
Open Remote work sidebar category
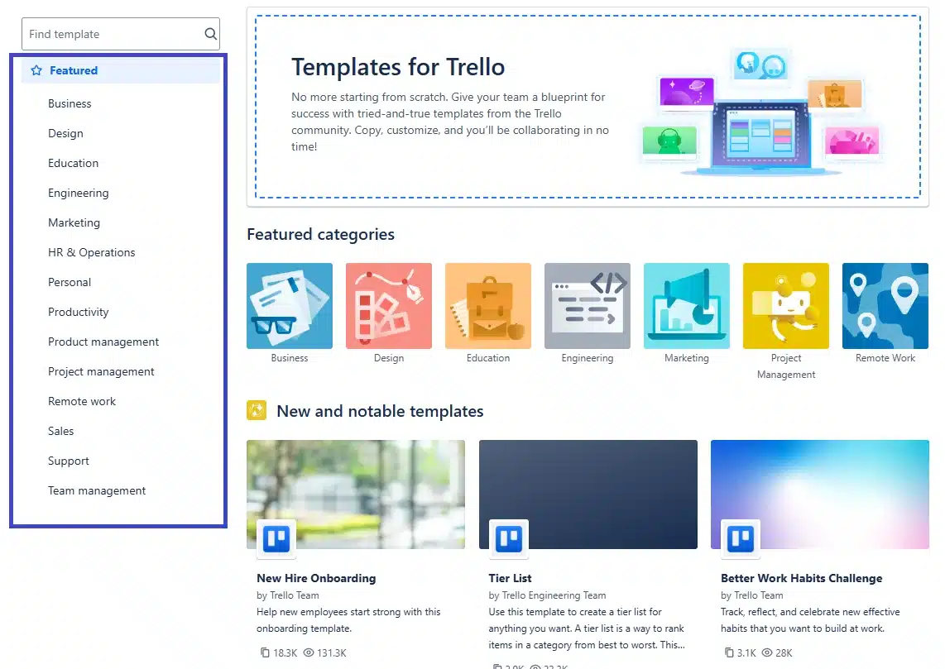point(82,402)
